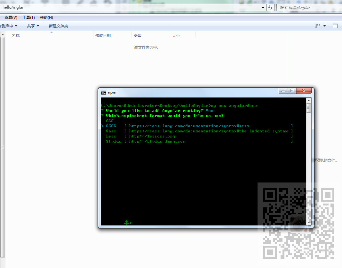The height and width of the screenshot is (268, 342).
Task: Open the 包含到库中 dropdown
Action: pos(8,26)
